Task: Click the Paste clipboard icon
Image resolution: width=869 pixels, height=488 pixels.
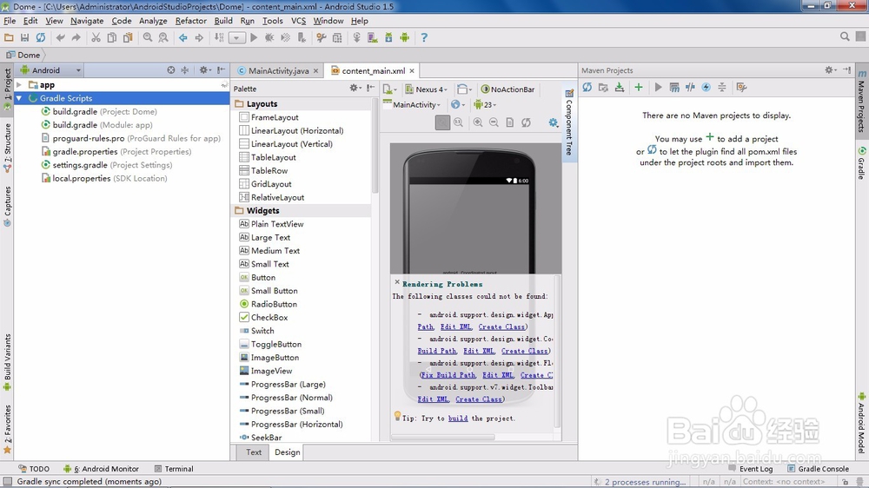Action: [x=128, y=37]
